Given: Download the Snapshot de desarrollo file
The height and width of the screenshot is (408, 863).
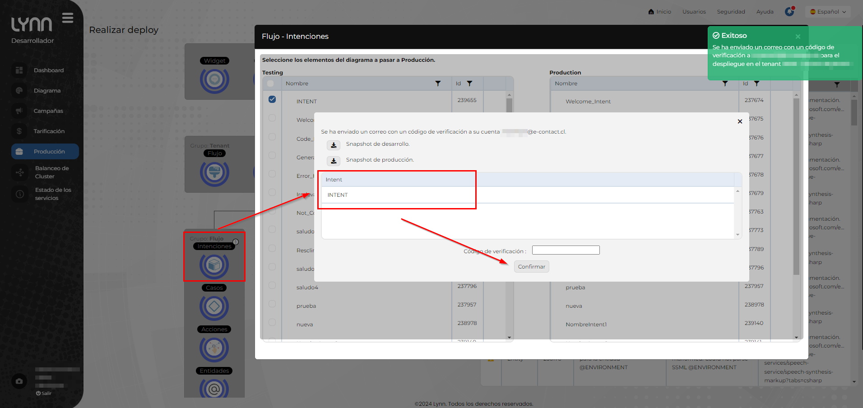Looking at the screenshot, I should [x=334, y=145].
